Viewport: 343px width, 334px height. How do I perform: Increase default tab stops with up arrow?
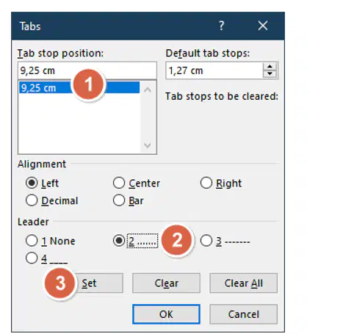click(x=270, y=67)
